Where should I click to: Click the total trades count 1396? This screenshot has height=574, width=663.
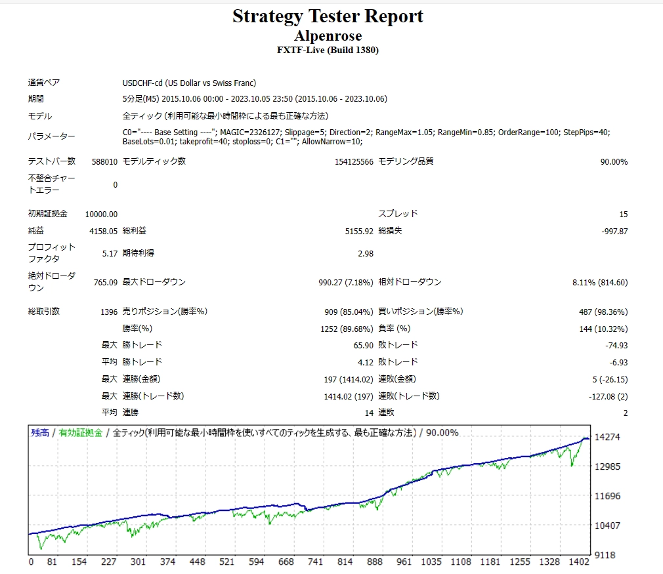coord(109,312)
